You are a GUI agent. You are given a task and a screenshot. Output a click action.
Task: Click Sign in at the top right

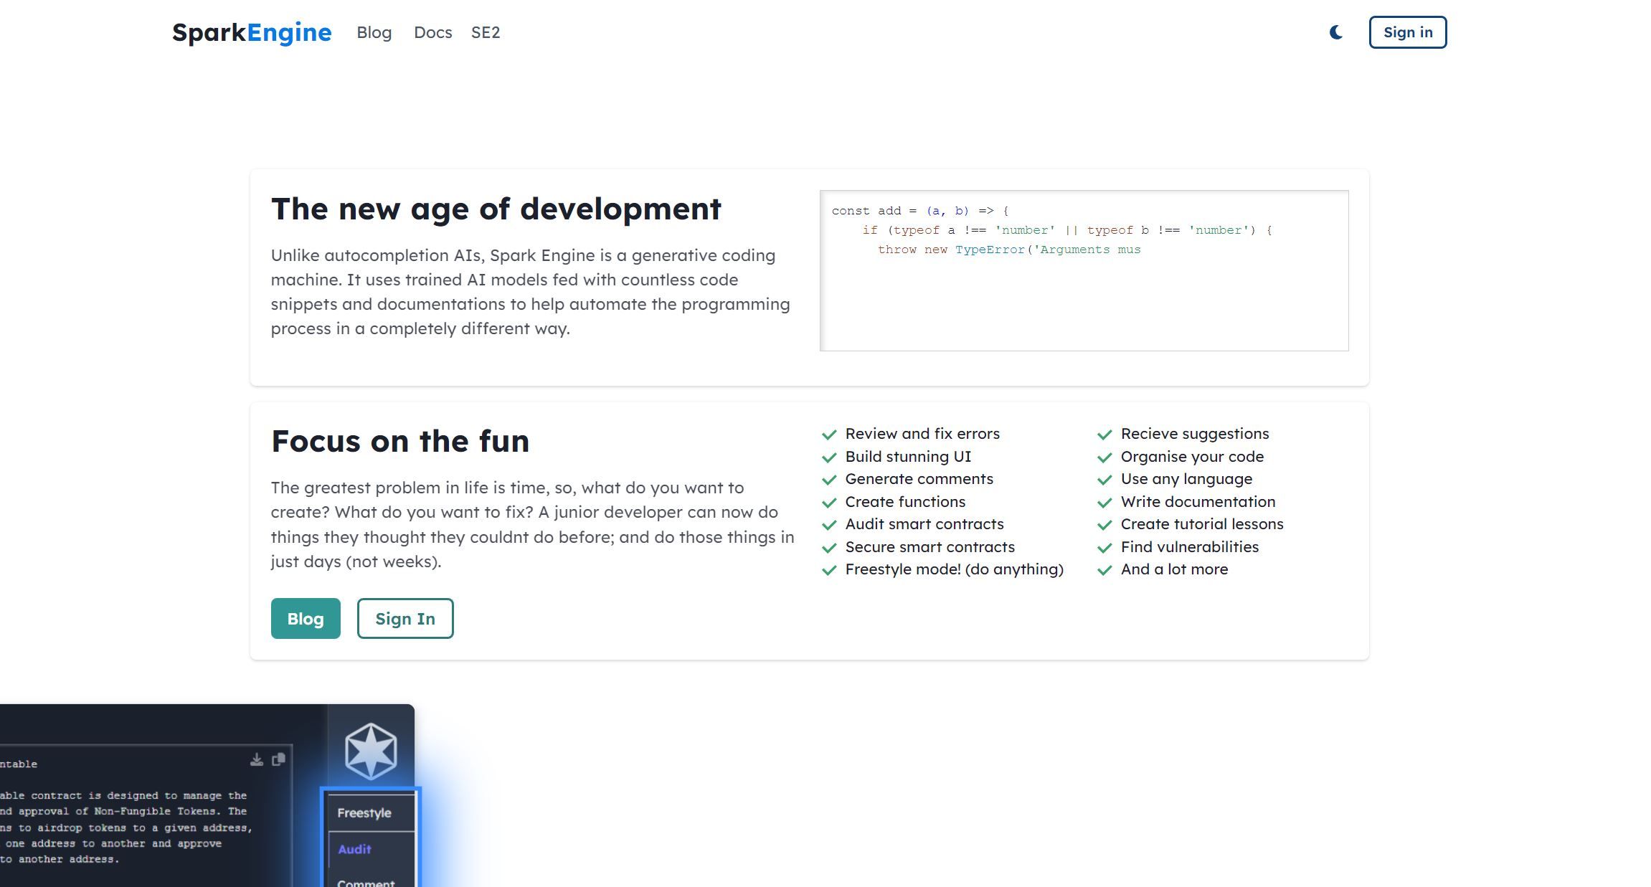point(1407,32)
